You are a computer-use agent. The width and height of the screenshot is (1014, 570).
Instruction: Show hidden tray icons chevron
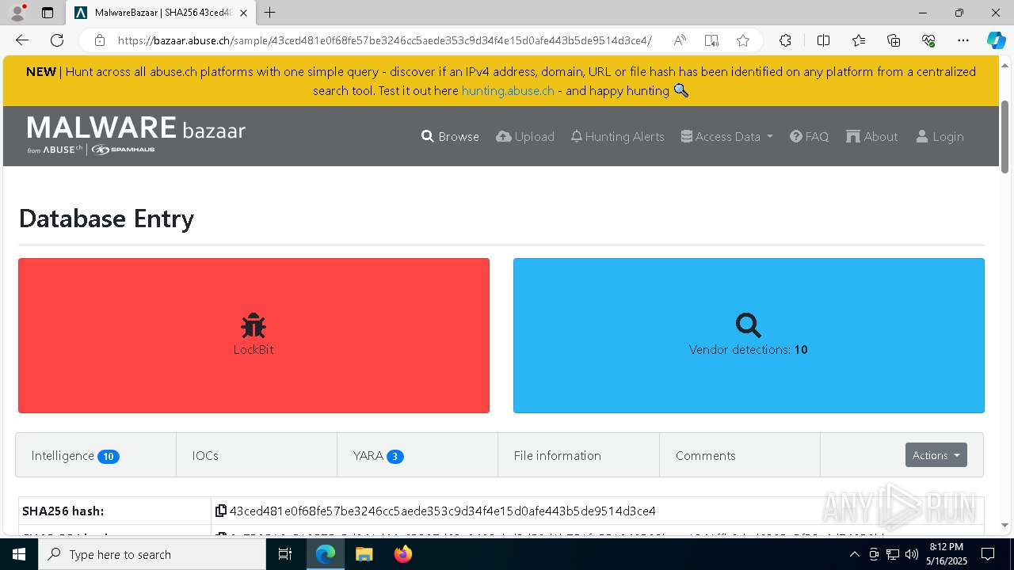pyautogui.click(x=854, y=554)
